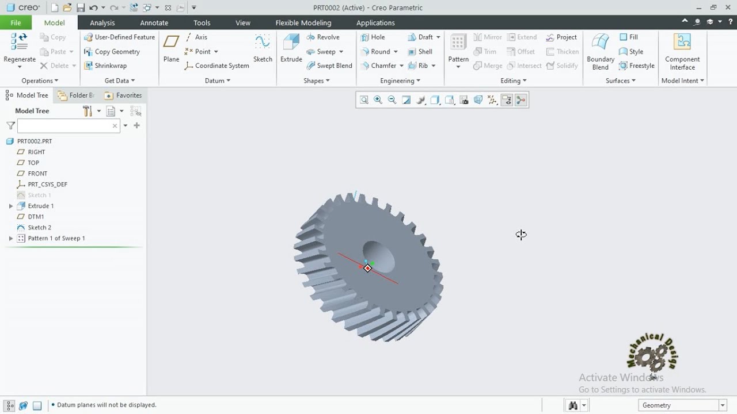Toggle Perspective View icon
737x414 pixels.
[x=478, y=100]
